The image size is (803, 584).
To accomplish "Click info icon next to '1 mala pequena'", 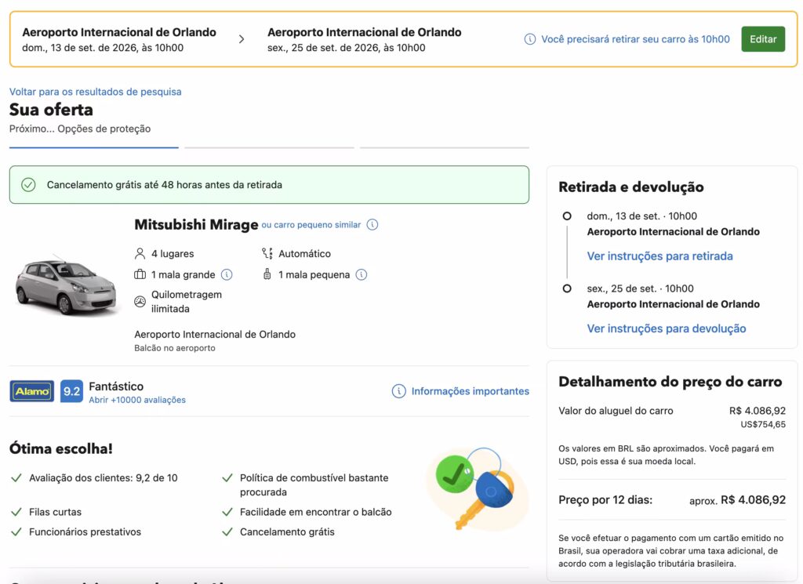I will point(362,274).
